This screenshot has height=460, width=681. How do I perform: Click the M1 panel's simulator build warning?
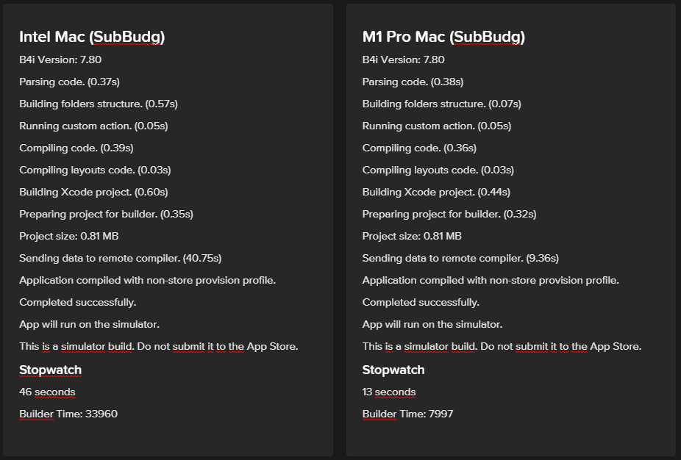click(502, 346)
